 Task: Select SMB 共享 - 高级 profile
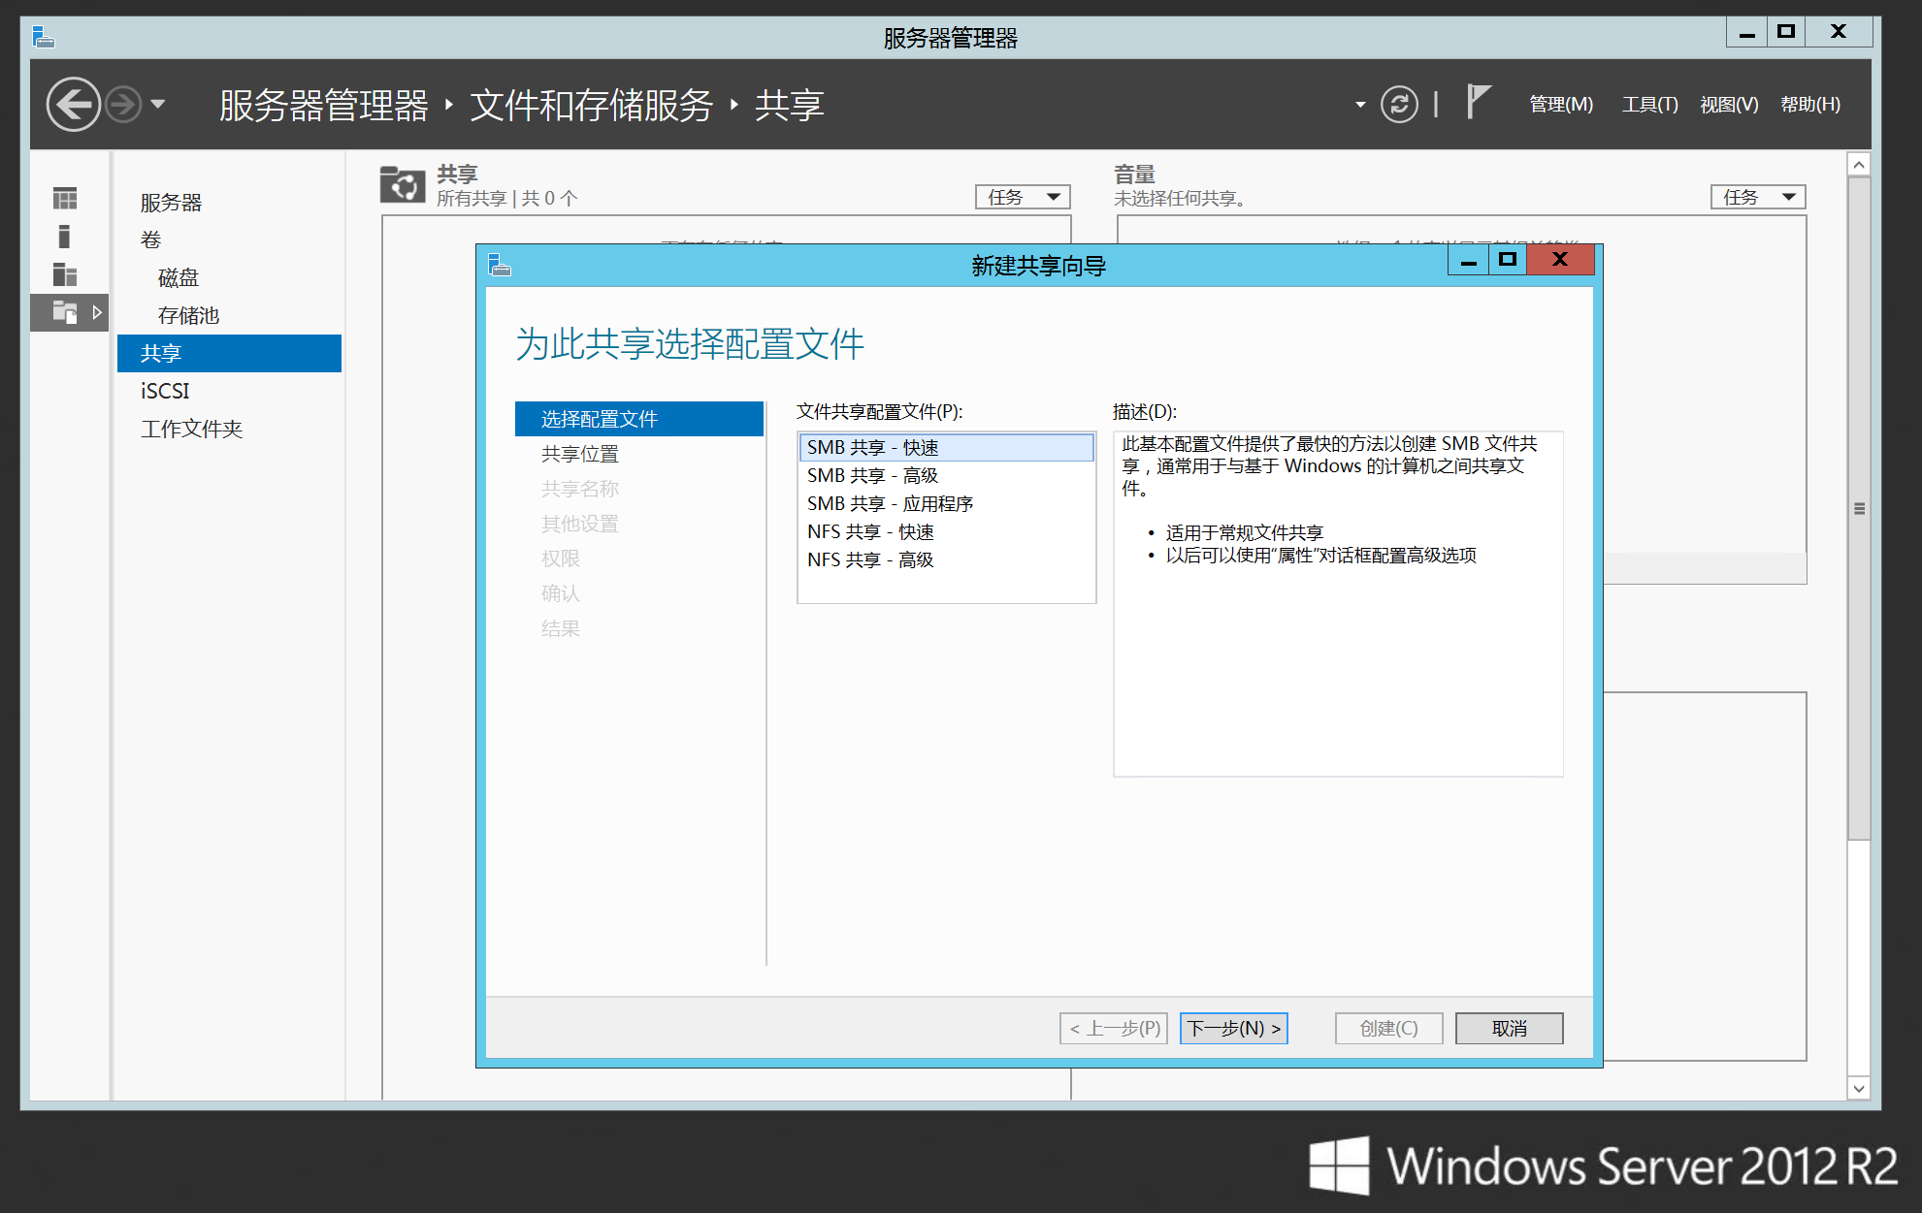click(872, 475)
